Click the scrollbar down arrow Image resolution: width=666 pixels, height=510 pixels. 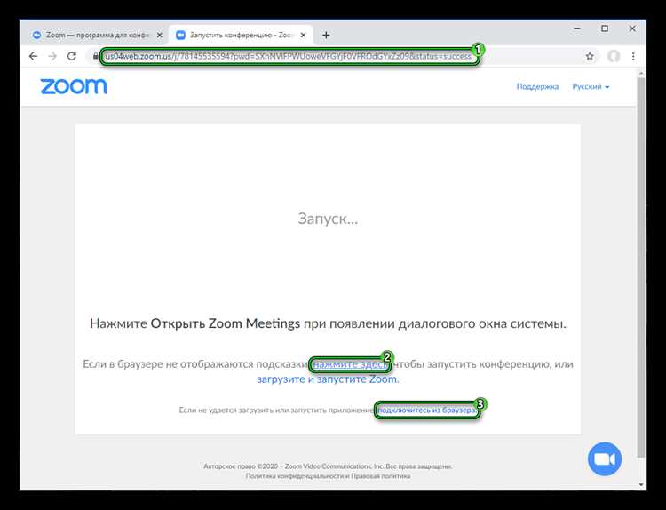tap(641, 485)
